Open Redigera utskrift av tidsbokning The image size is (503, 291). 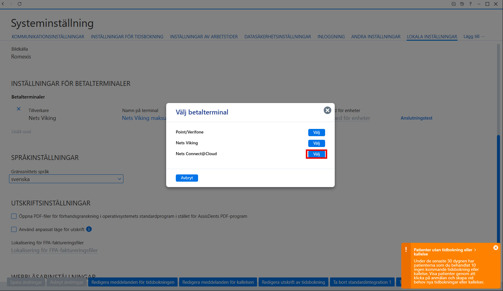click(293, 282)
